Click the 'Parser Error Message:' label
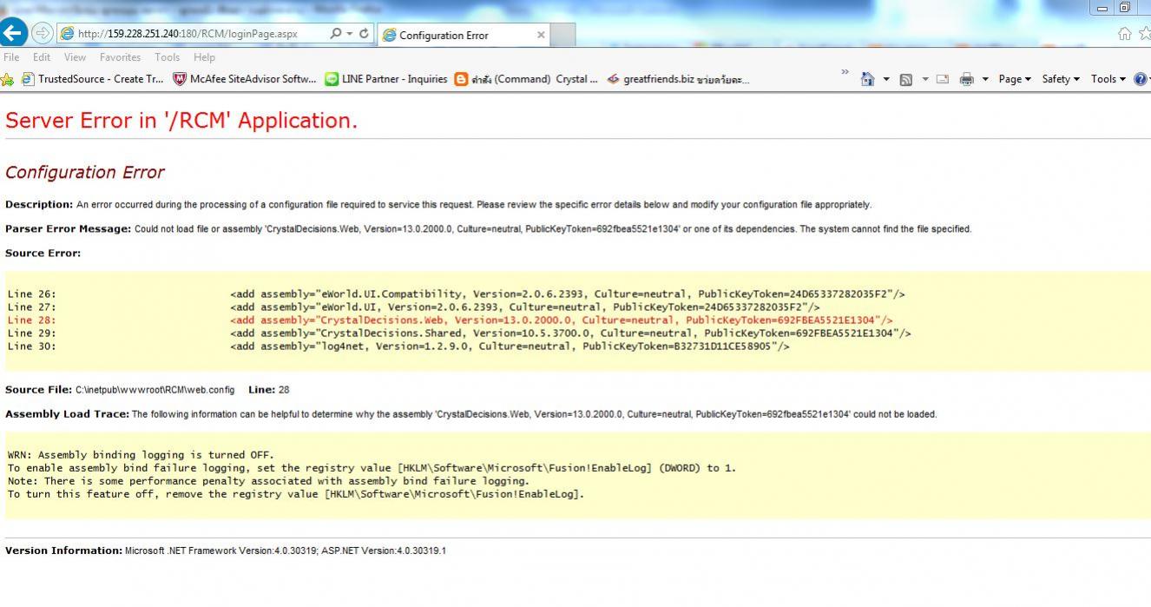The width and height of the screenshot is (1151, 607). [x=68, y=229]
